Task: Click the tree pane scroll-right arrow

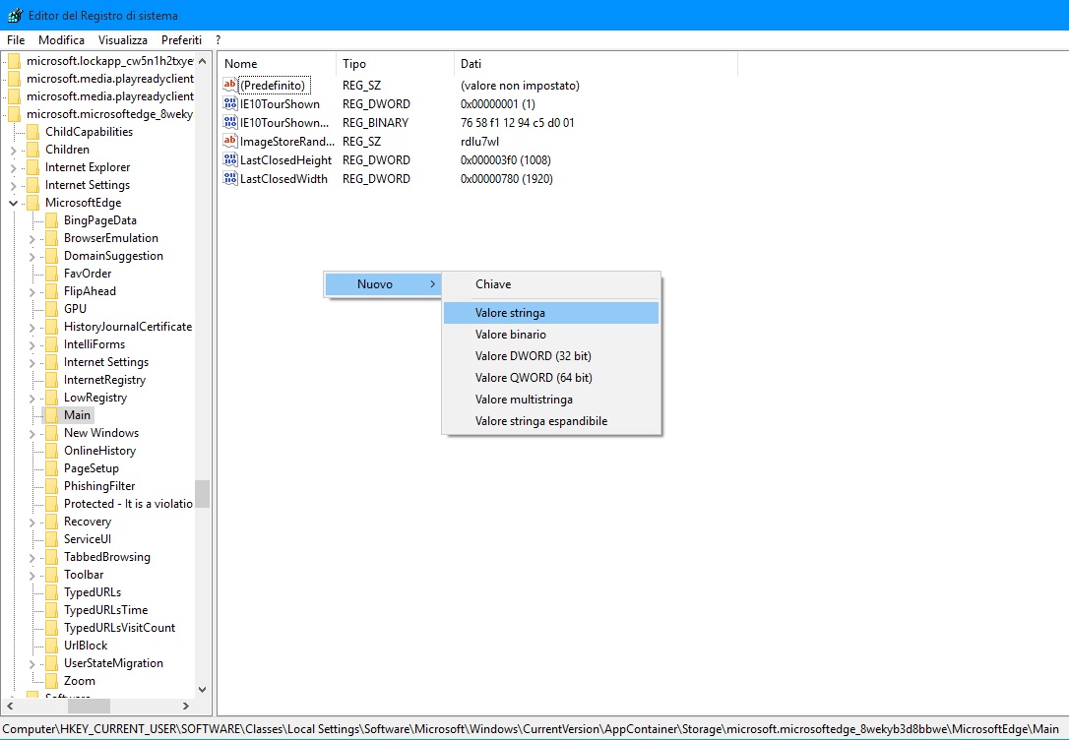Action: [x=185, y=706]
